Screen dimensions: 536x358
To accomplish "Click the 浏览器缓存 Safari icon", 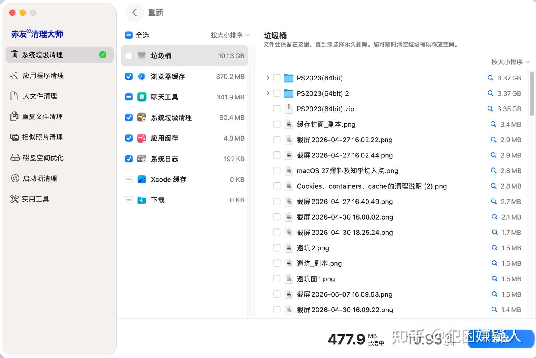I will (141, 76).
